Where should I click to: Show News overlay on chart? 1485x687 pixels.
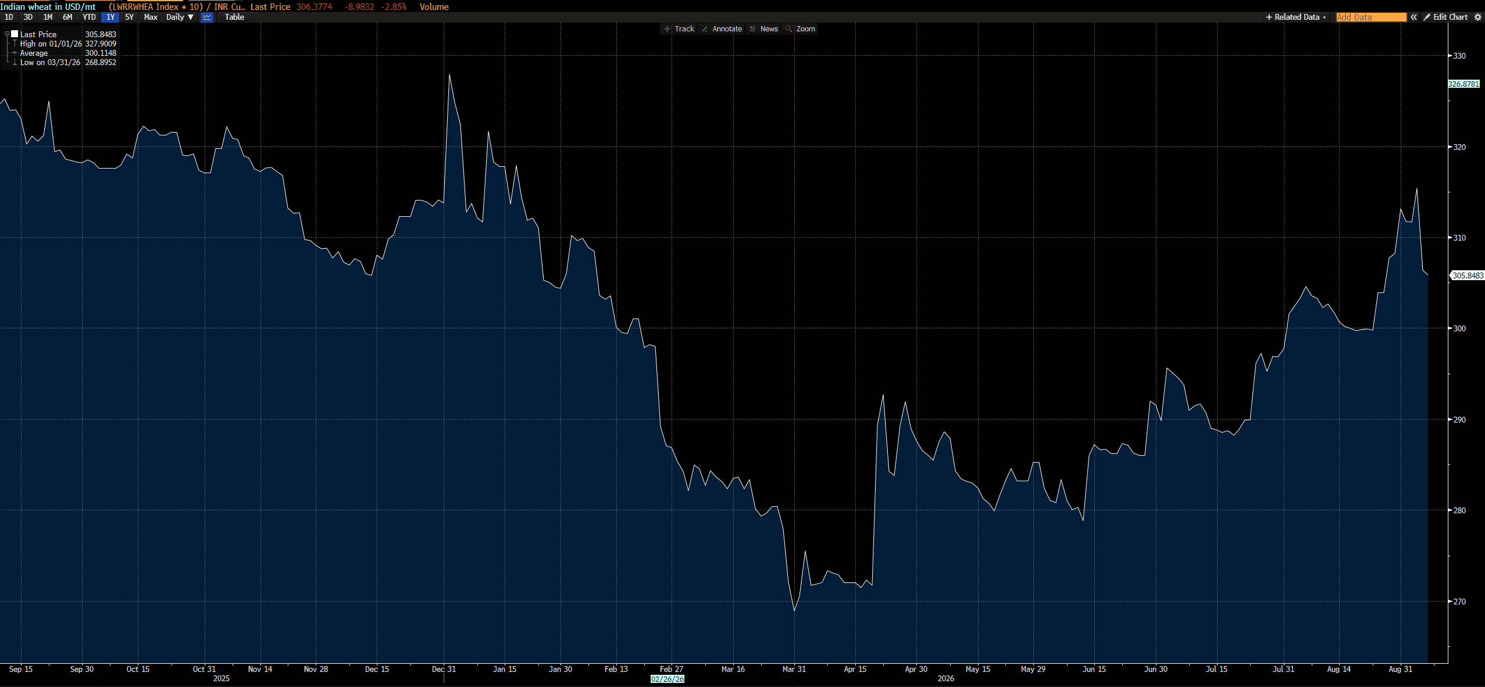click(x=764, y=29)
